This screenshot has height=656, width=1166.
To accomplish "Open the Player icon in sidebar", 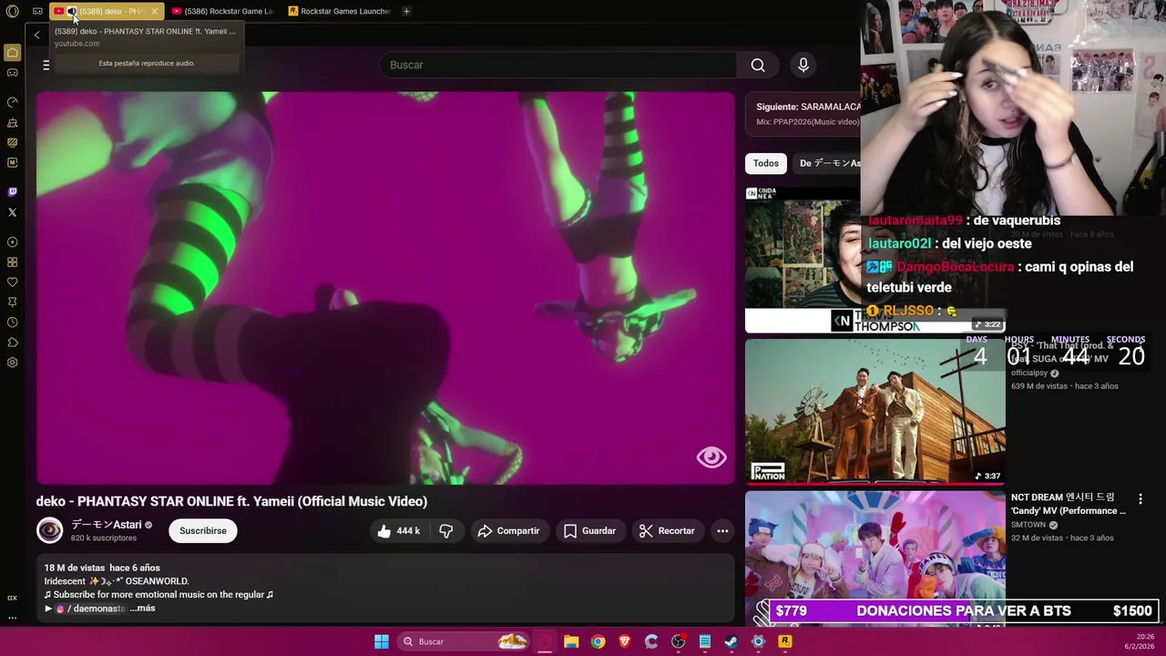I will (x=12, y=241).
